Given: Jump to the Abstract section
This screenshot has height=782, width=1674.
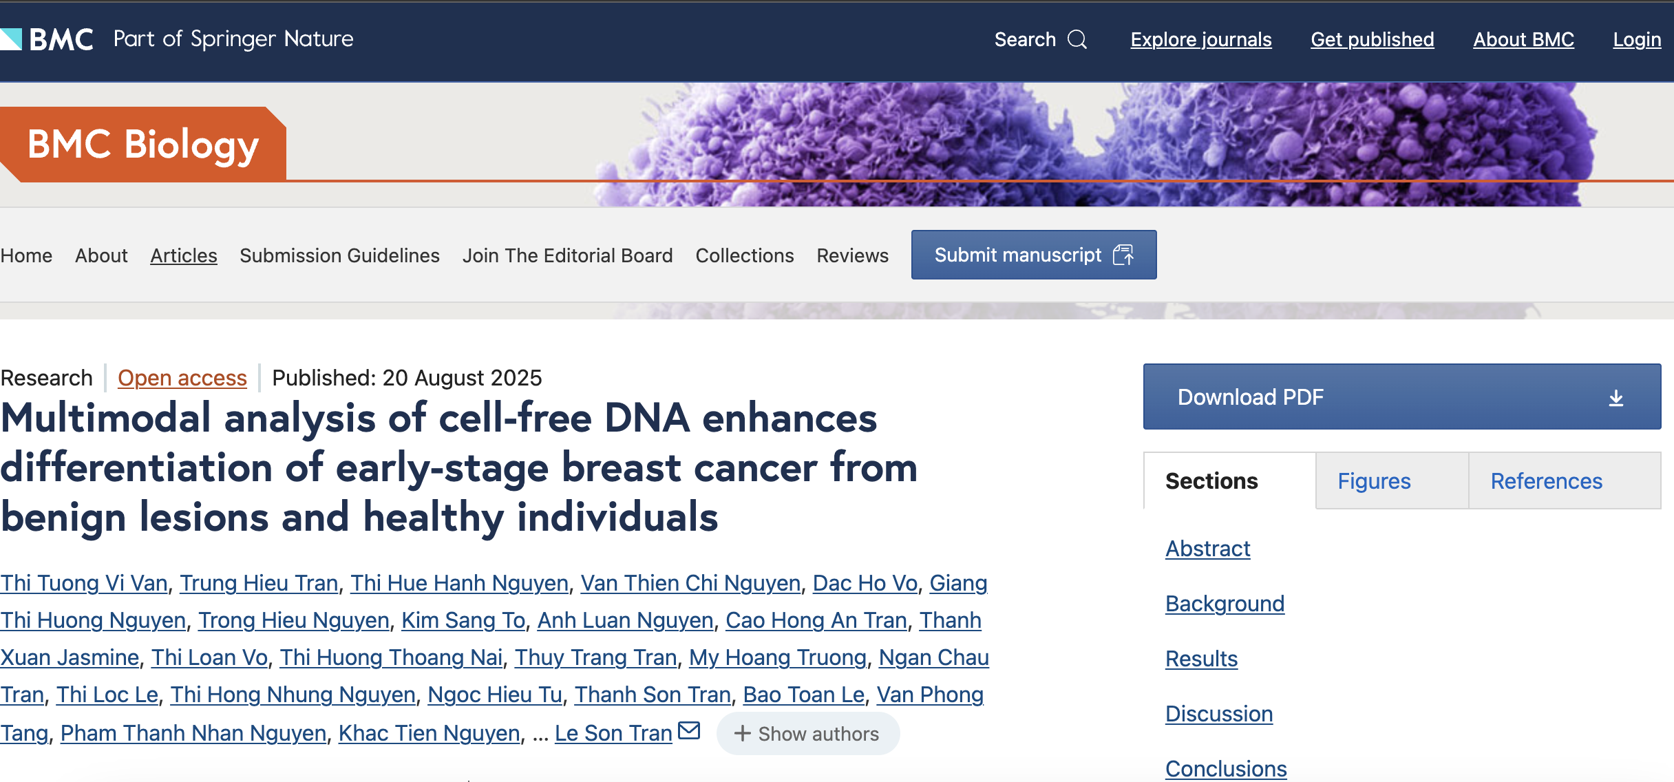Looking at the screenshot, I should (1207, 548).
